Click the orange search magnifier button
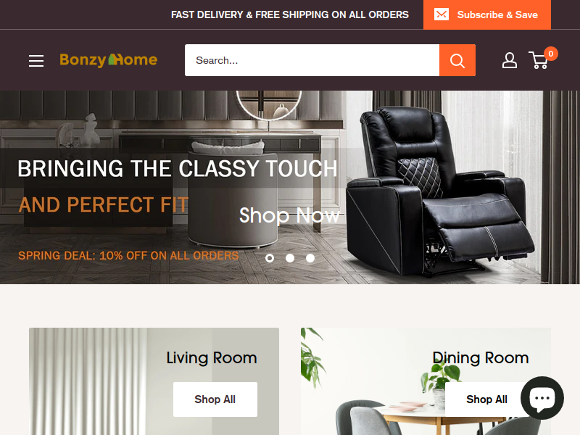The height and width of the screenshot is (435, 580). tap(457, 60)
